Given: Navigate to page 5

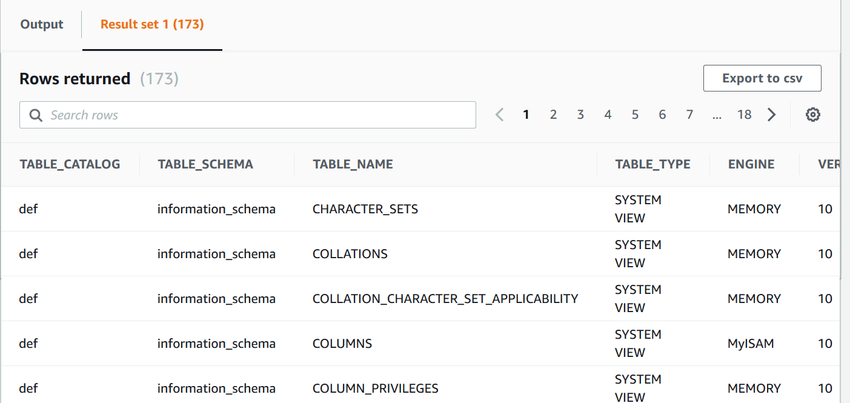Looking at the screenshot, I should [x=635, y=115].
